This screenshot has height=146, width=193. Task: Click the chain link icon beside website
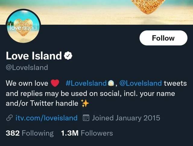point(9,118)
